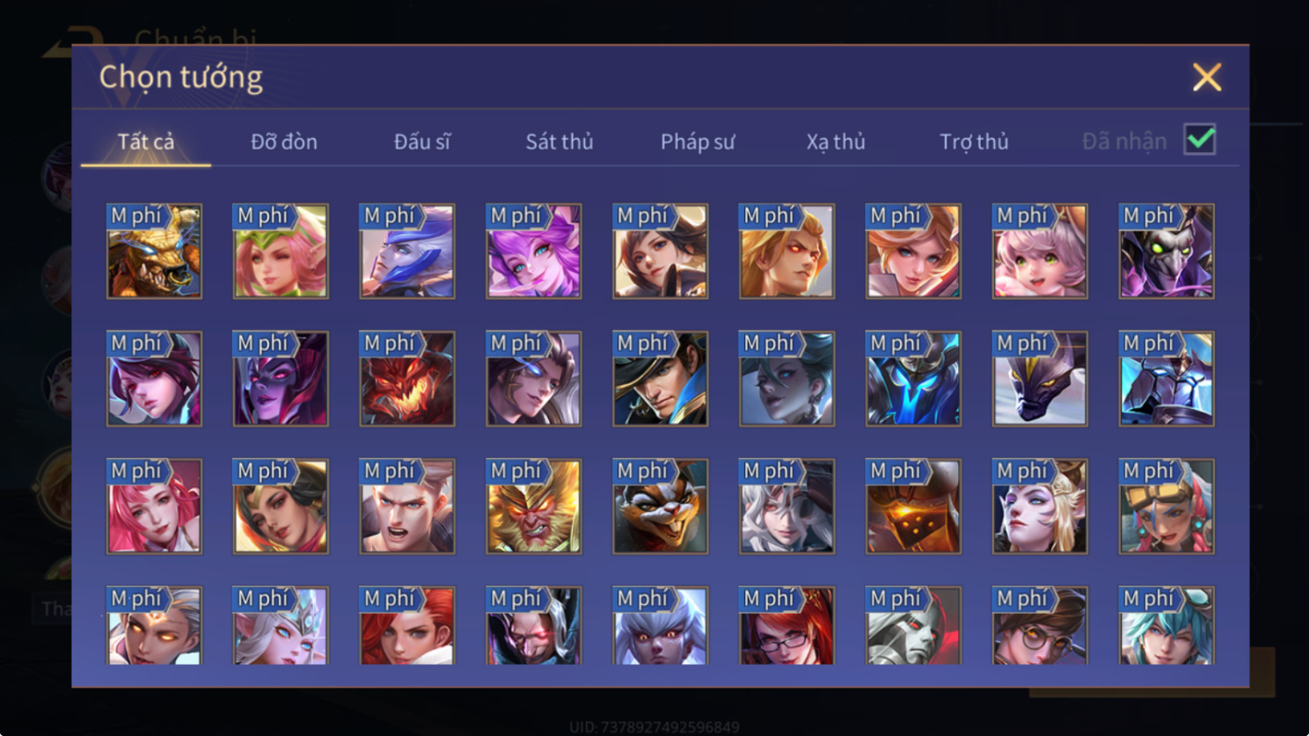Pick the raccoon bandit hero portrait

(661, 506)
